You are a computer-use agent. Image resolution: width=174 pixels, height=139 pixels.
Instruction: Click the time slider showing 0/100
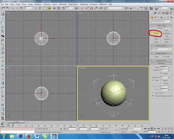click(16, 122)
